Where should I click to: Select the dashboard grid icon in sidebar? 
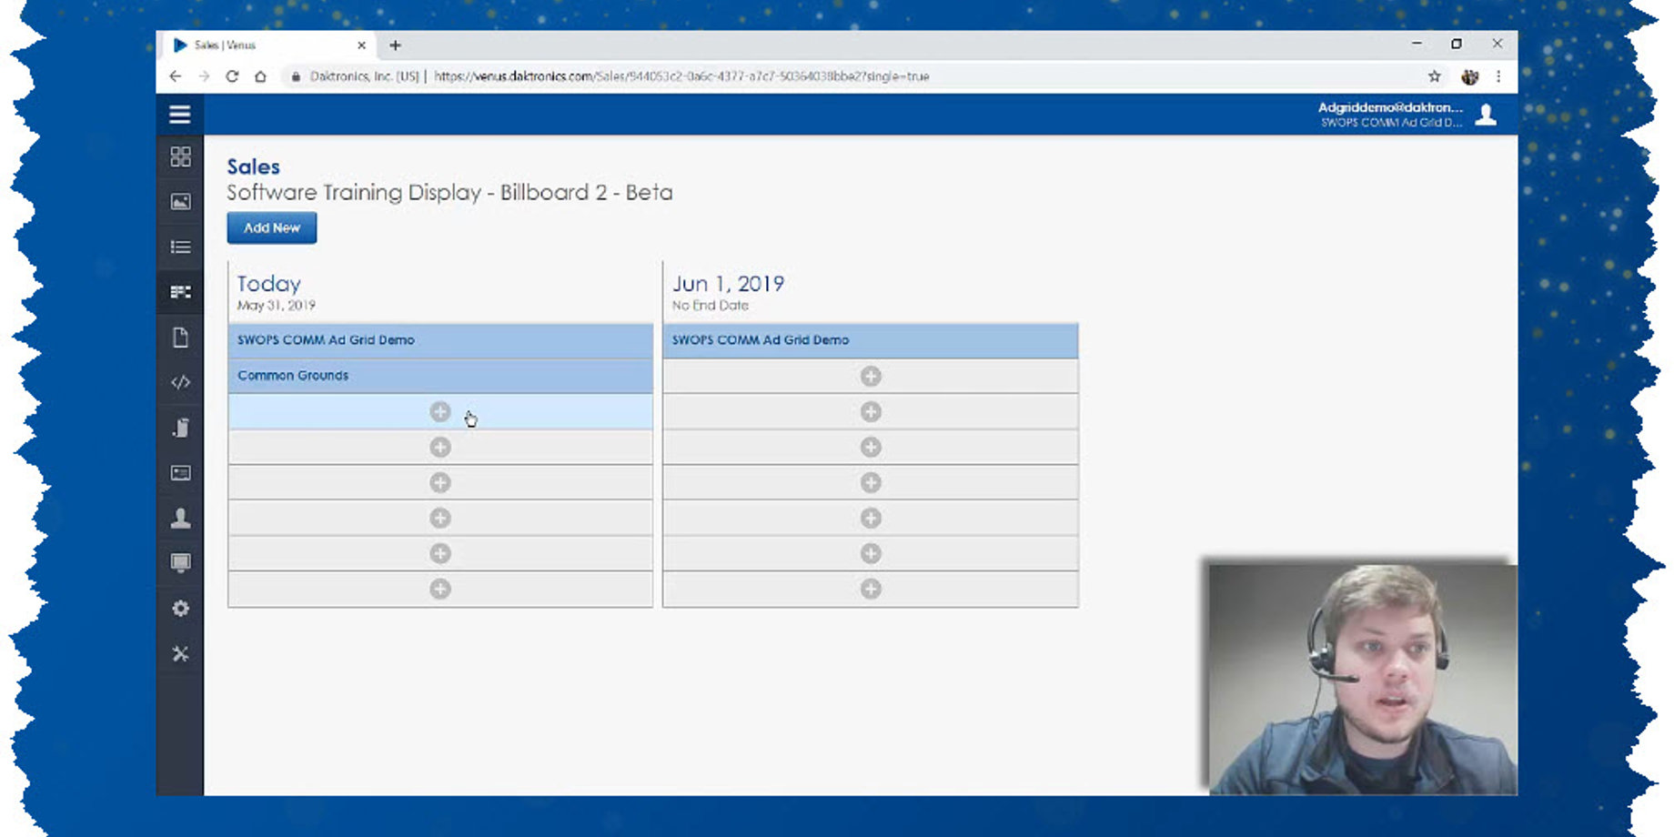coord(179,156)
